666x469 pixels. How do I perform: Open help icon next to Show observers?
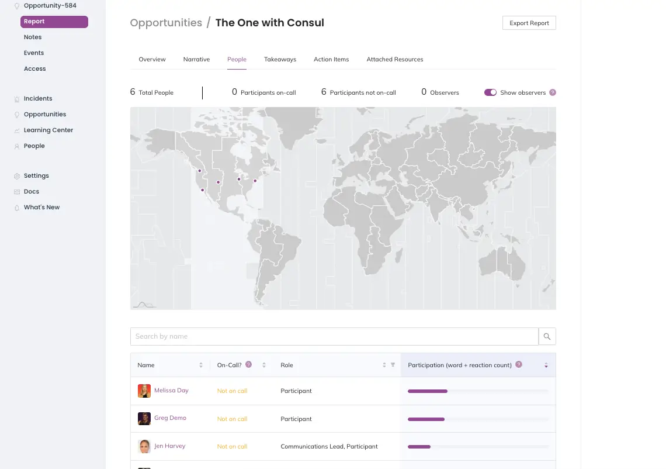coord(553,92)
